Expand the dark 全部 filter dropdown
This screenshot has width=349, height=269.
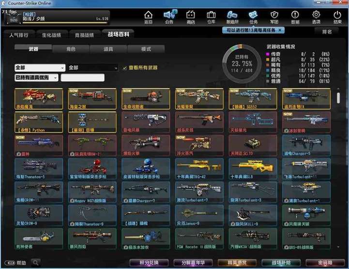tap(93, 68)
